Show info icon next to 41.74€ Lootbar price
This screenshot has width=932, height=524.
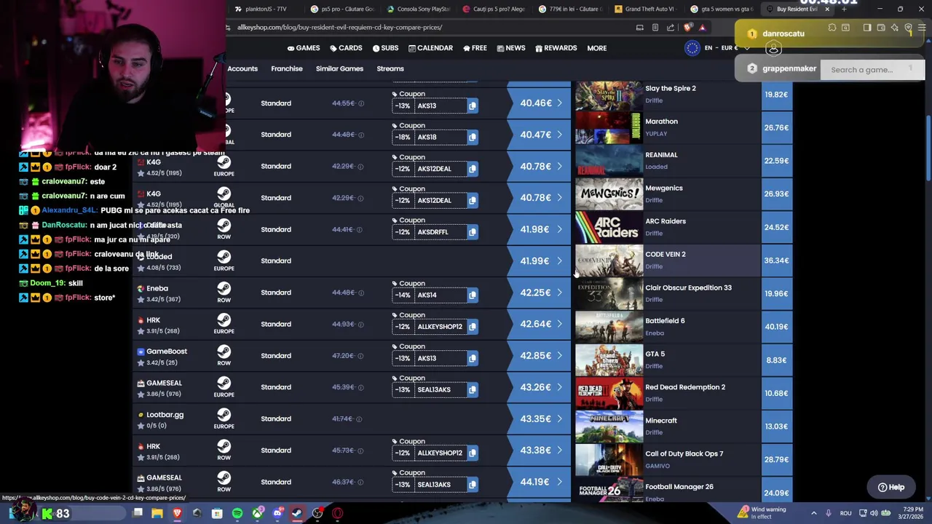(359, 418)
